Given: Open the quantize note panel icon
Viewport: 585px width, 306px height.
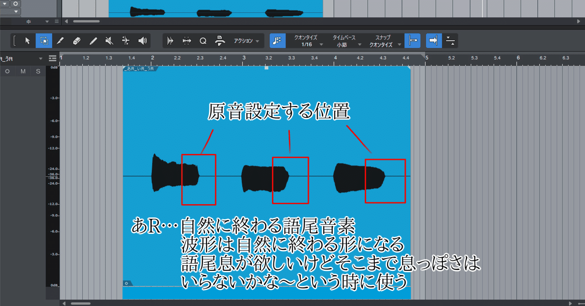Looking at the screenshot, I should (277, 41).
